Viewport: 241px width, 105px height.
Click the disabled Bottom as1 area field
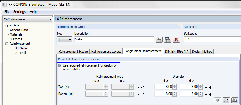tap(97, 94)
